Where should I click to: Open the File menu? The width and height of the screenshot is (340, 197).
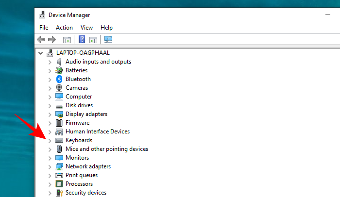click(44, 28)
